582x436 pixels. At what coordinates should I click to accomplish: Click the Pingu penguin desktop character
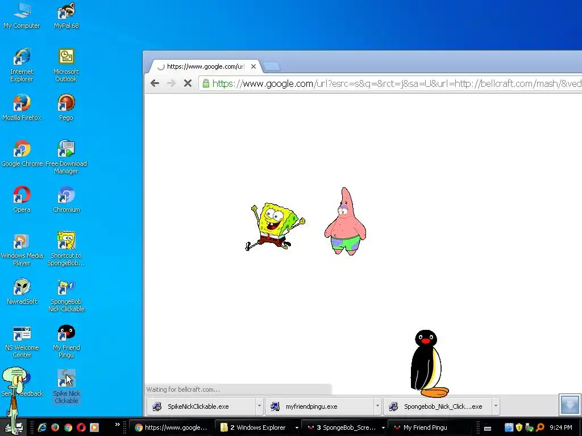click(429, 363)
